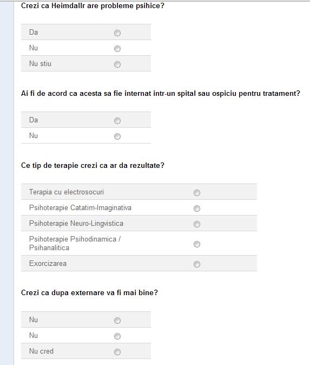Choose 'Psihoterapie Neuro-Lingvistica' radio button
Screen dimensions: 310x365
(x=197, y=224)
